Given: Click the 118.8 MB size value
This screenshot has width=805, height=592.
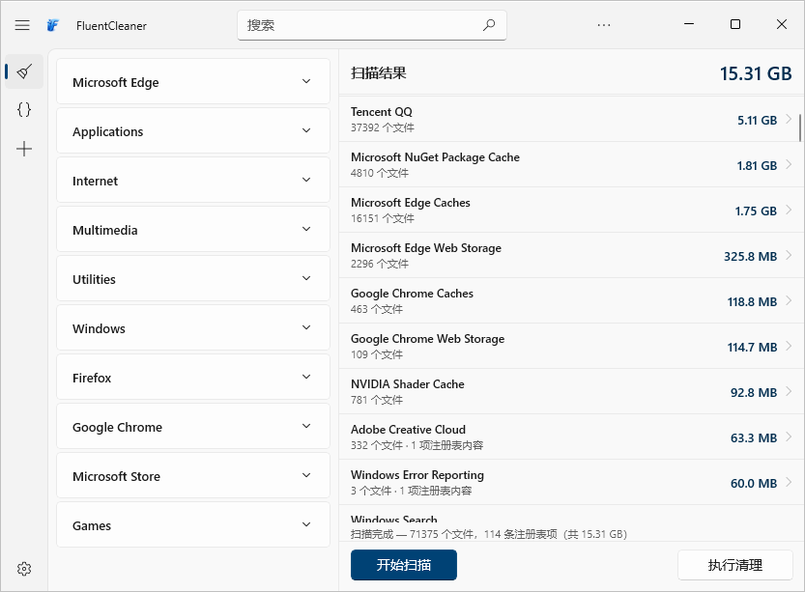Looking at the screenshot, I should 752,301.
